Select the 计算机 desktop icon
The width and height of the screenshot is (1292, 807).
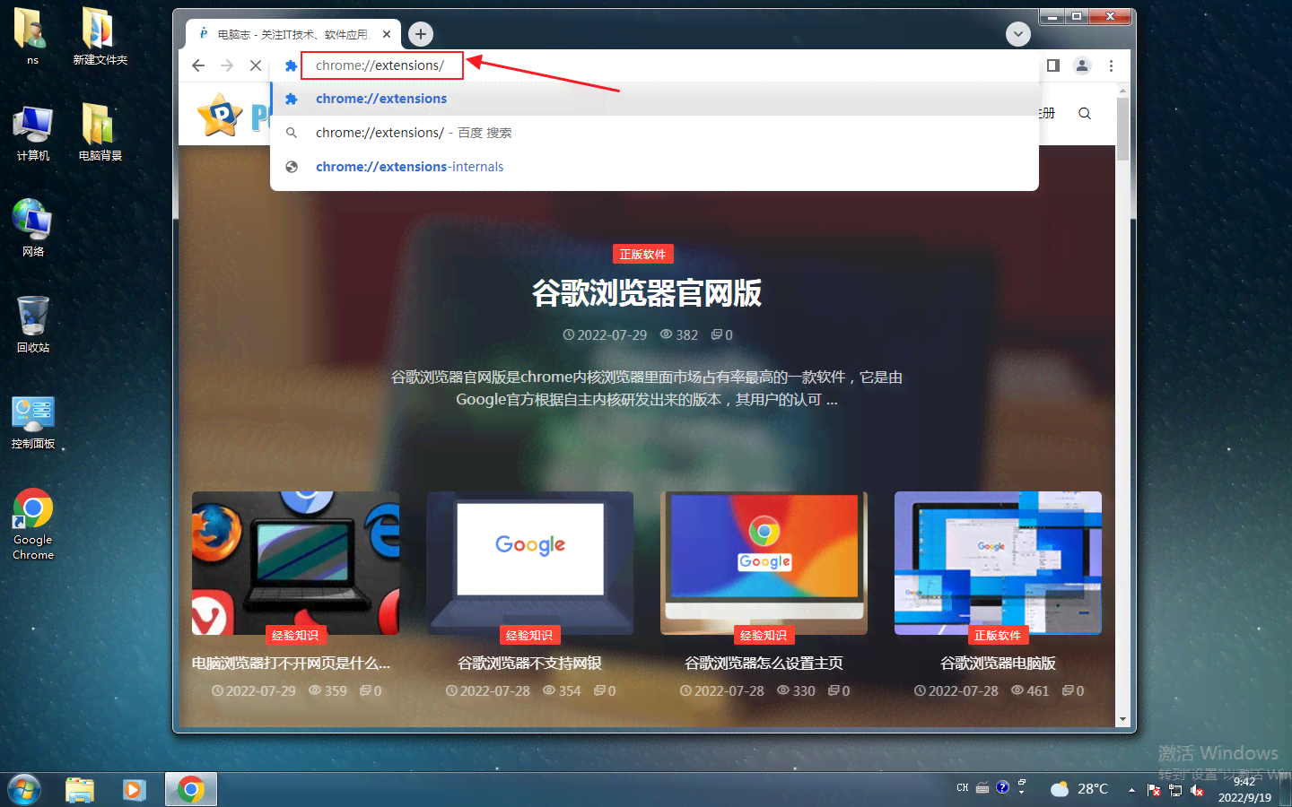pos(33,133)
